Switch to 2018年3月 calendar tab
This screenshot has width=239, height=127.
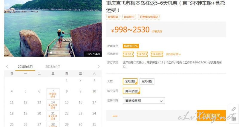point(25,67)
